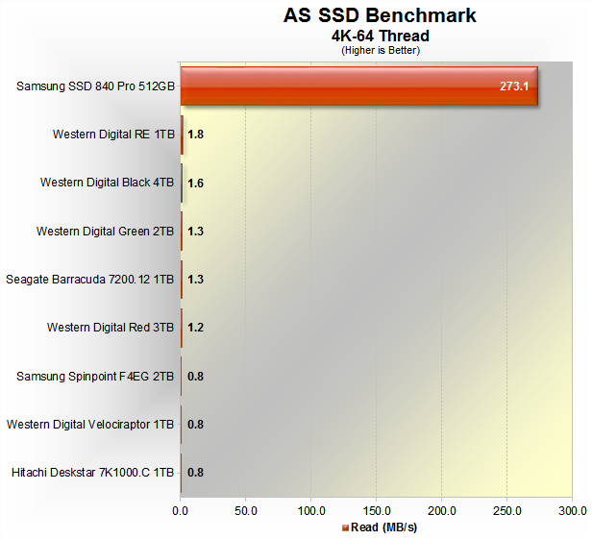
Task: Select the Hitachi Deskstar 7K1000.C 1TB label
Action: pos(92,473)
